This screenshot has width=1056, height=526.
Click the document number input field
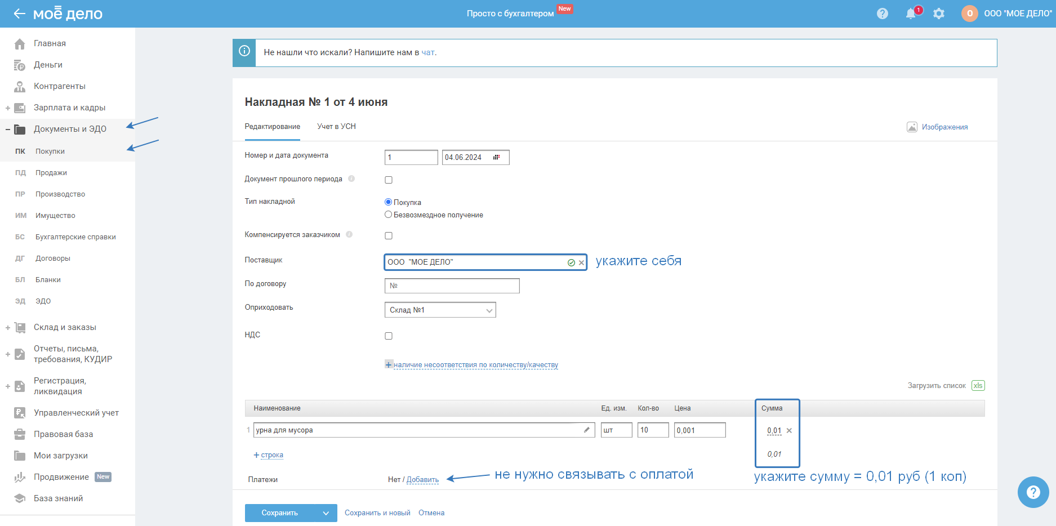pyautogui.click(x=411, y=157)
